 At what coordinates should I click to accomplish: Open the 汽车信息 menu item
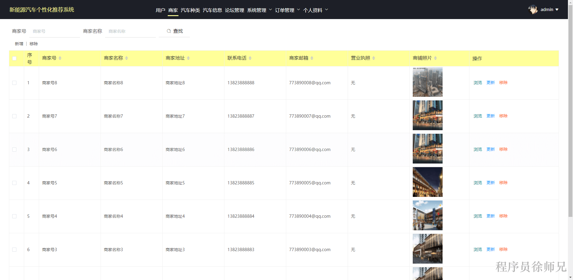pyautogui.click(x=212, y=10)
